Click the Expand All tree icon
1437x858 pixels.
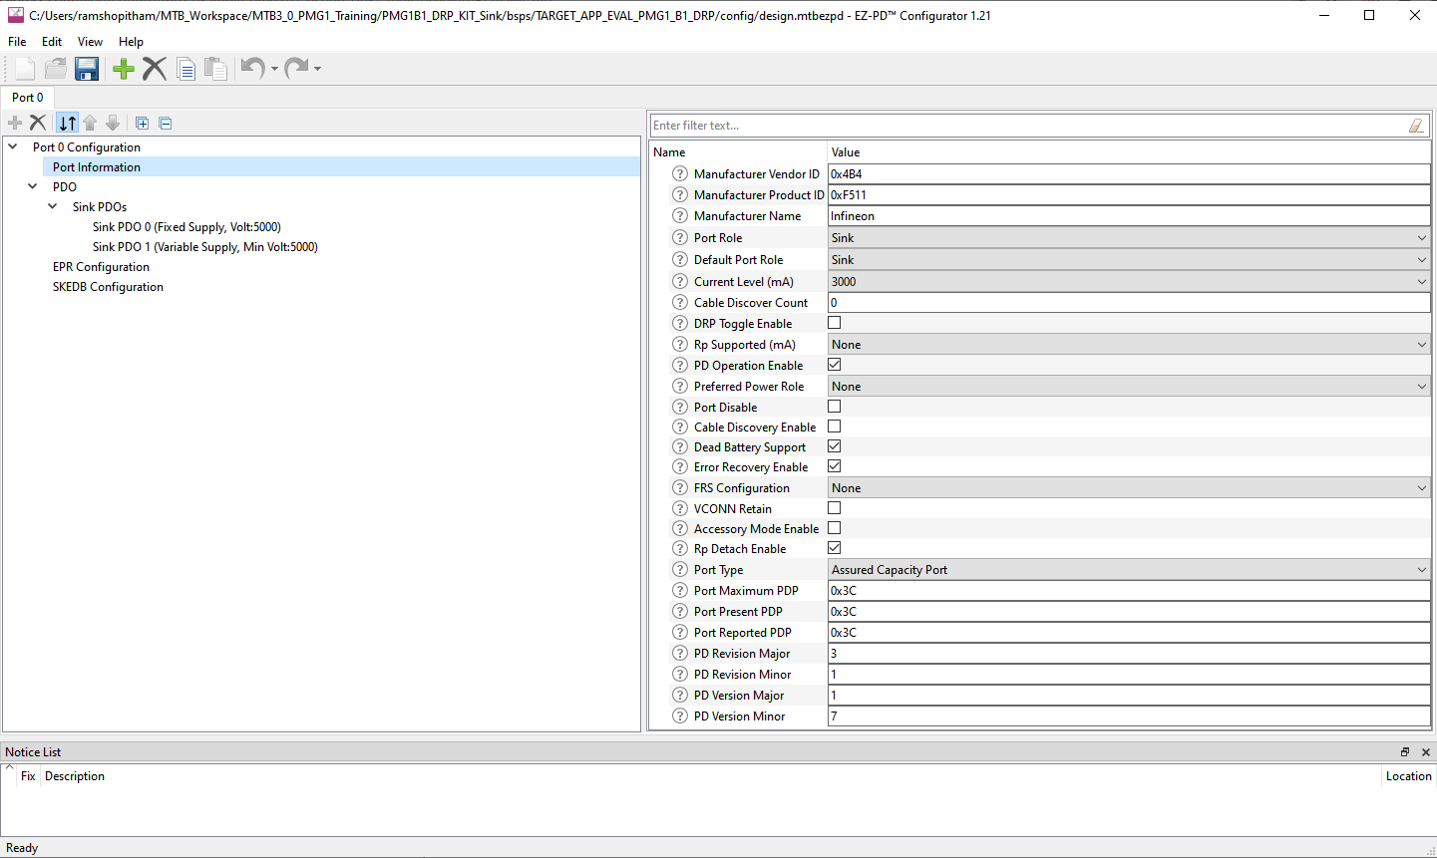tap(142, 124)
